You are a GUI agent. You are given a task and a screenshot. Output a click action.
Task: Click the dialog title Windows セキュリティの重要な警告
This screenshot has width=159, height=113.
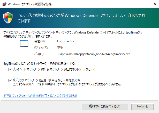(x=30, y=4)
